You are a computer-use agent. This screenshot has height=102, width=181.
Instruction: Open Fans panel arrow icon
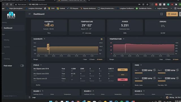(x=141, y=65)
